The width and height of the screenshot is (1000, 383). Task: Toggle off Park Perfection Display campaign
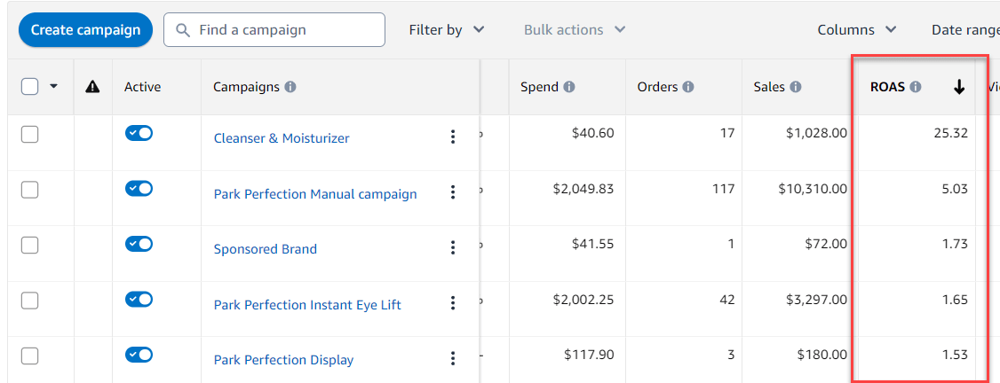tap(139, 355)
